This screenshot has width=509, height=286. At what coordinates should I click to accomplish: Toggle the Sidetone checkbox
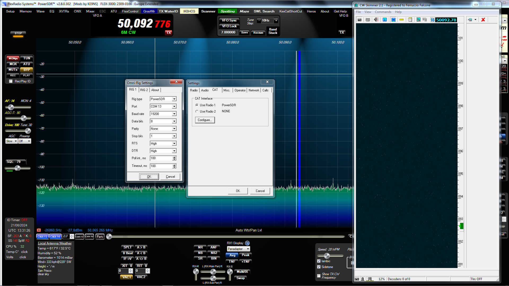[x=319, y=267]
